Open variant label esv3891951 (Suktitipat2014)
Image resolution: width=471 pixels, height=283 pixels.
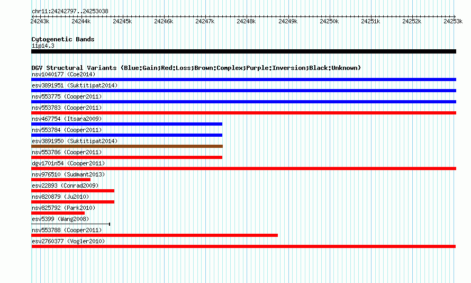75,85
